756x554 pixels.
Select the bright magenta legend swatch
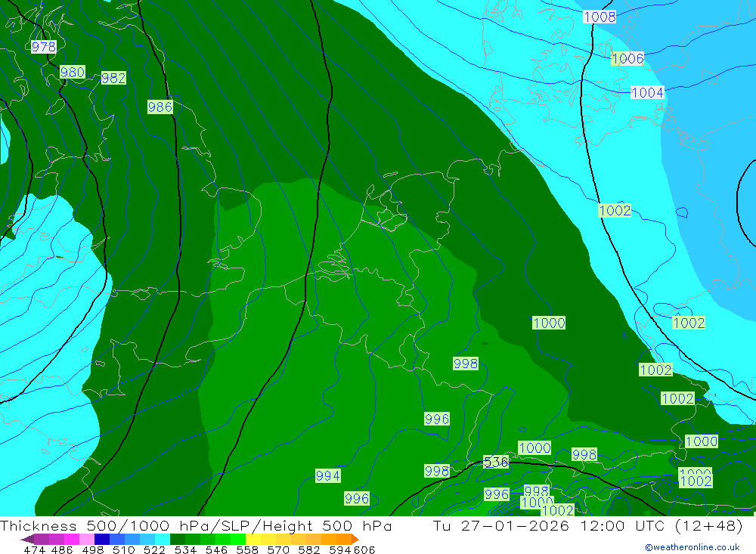click(70, 539)
